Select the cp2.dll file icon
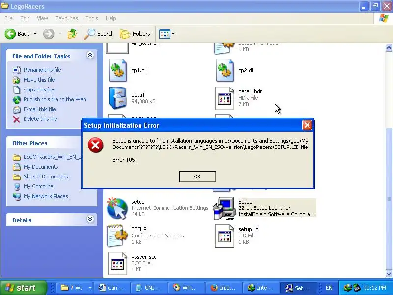The width and height of the screenshot is (393, 295). tap(225, 70)
